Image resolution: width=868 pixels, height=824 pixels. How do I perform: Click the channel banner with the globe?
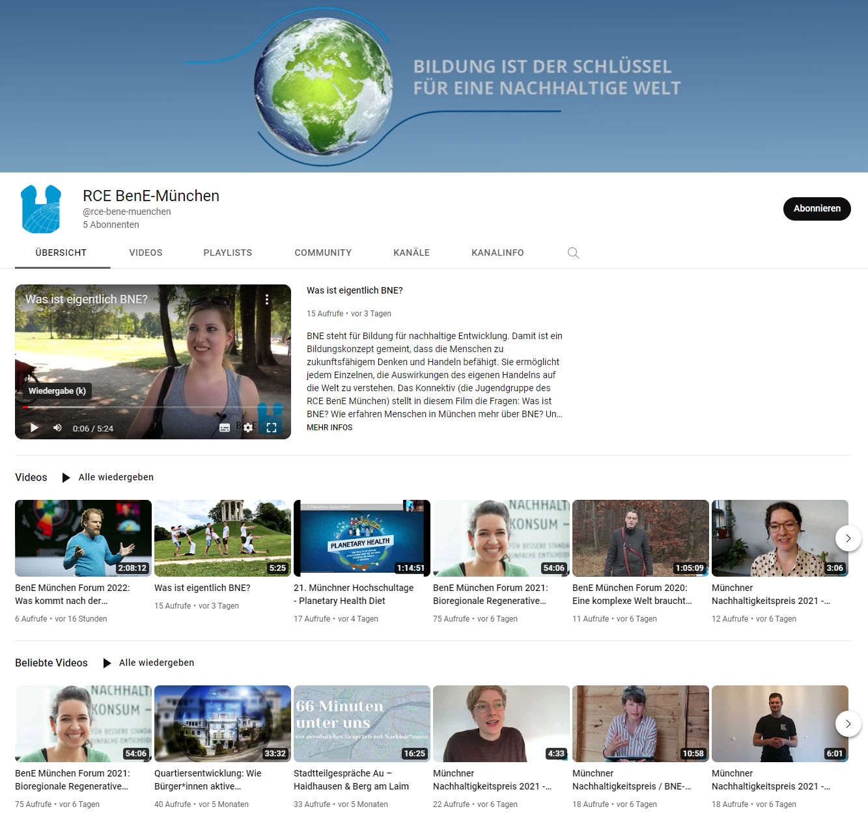coord(434,86)
